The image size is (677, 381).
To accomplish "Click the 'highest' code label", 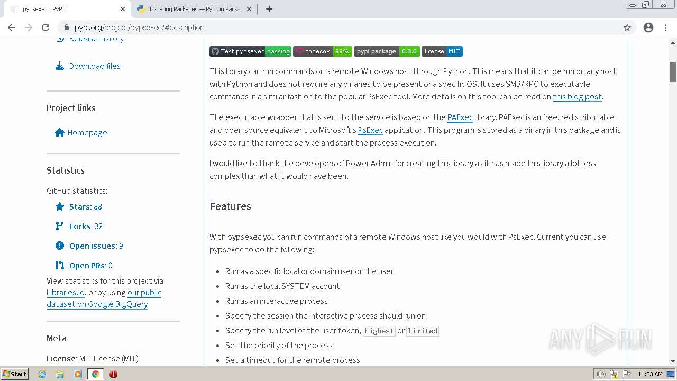I will click(379, 331).
